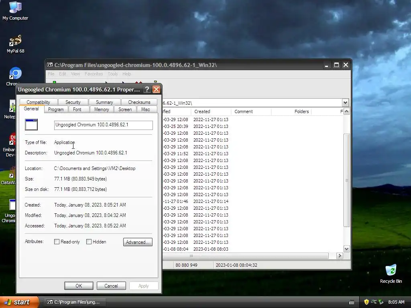This screenshot has width=411, height=308.
Task: Select the row created 2023-01-08 08:03
Action: pos(253,249)
